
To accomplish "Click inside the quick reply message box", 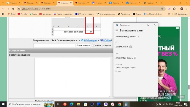I will [72, 78].
